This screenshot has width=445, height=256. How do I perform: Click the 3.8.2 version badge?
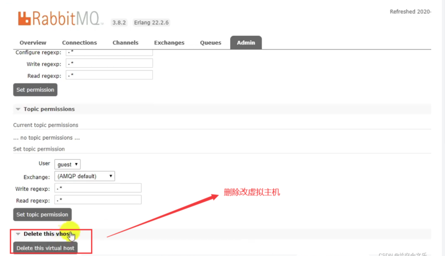[x=119, y=23]
